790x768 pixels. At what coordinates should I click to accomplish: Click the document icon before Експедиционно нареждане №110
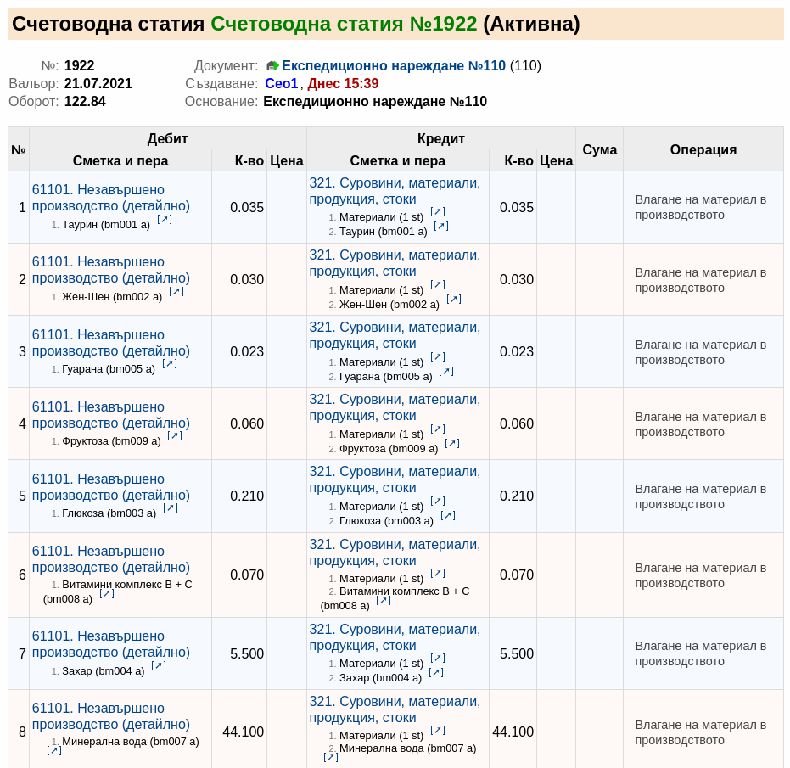click(x=272, y=65)
